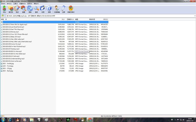196x122 pixels.
Task: Click the Add (添加) toolbar icon
Action: point(4,9)
